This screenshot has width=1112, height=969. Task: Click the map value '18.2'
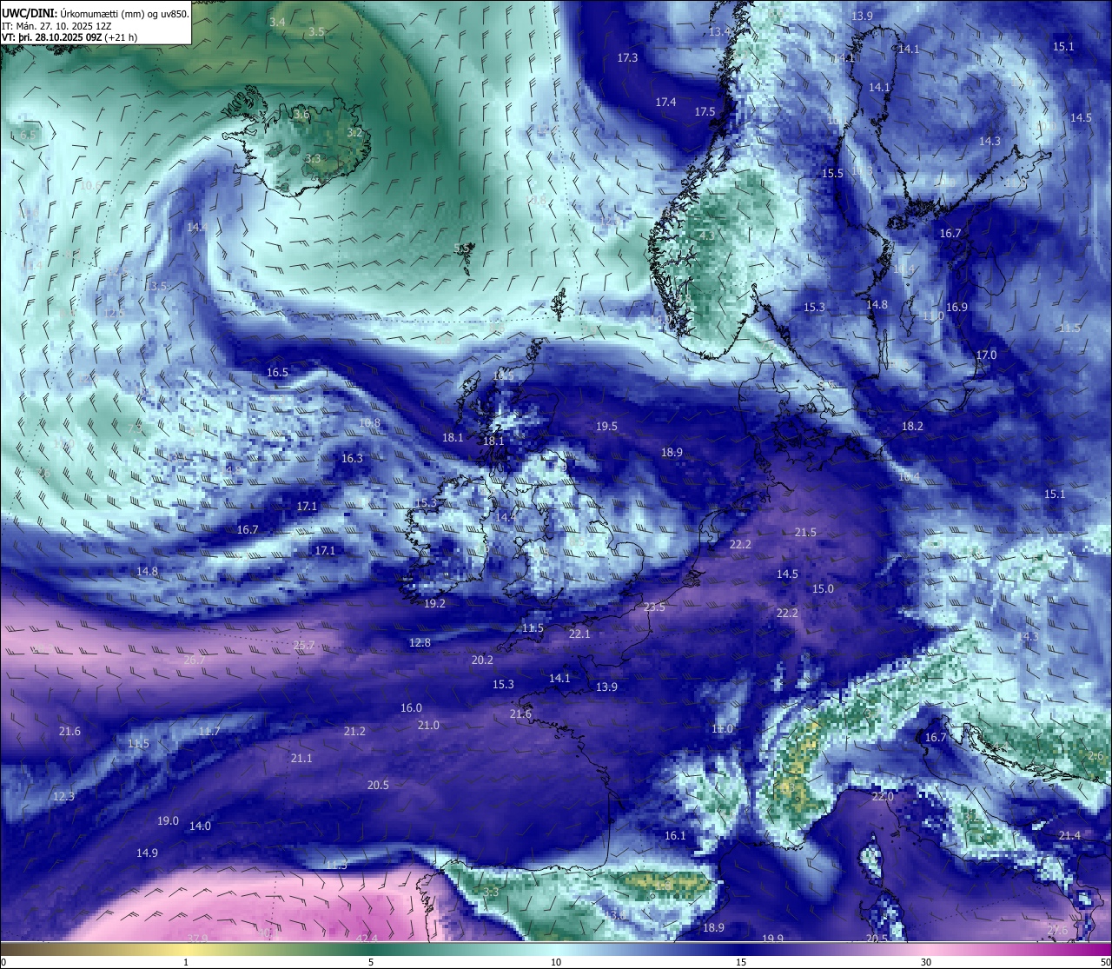pyautogui.click(x=912, y=427)
